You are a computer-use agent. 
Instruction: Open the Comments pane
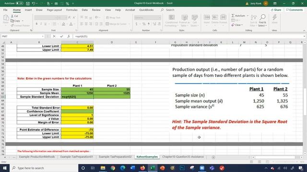(x=294, y=10)
